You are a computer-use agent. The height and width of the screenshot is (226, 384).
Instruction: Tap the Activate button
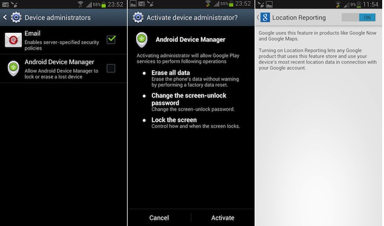coord(223,218)
